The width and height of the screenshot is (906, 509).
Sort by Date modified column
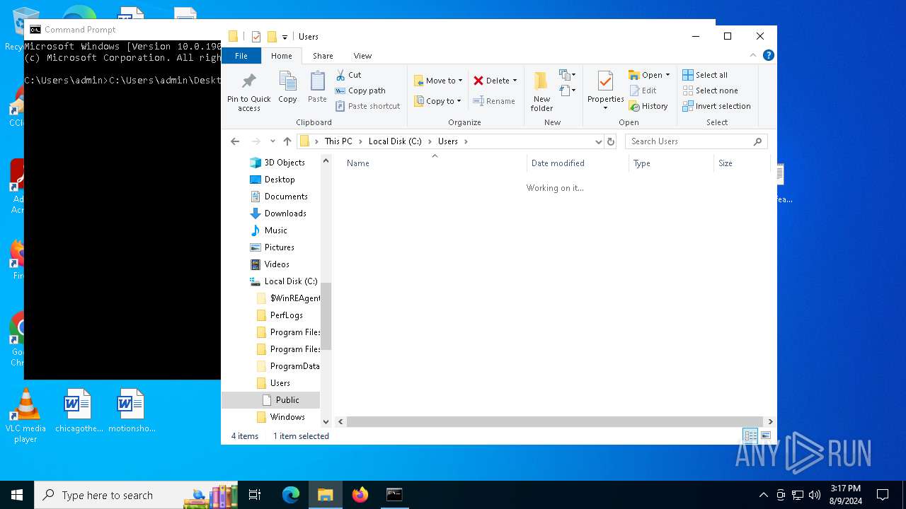[x=578, y=163]
